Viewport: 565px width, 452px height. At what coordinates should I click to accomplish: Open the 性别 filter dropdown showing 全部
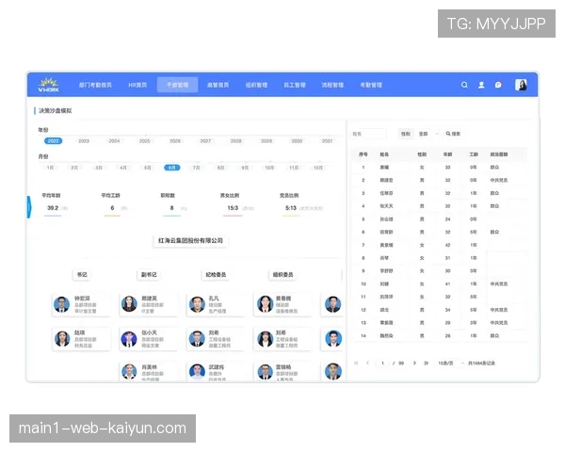coord(425,134)
